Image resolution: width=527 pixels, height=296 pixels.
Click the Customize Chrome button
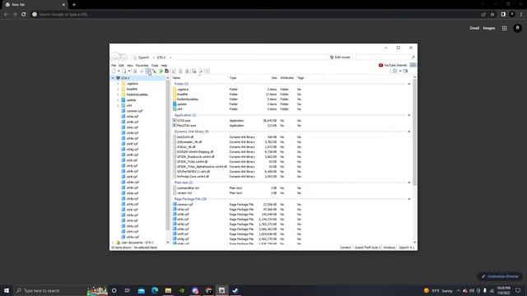click(500, 276)
